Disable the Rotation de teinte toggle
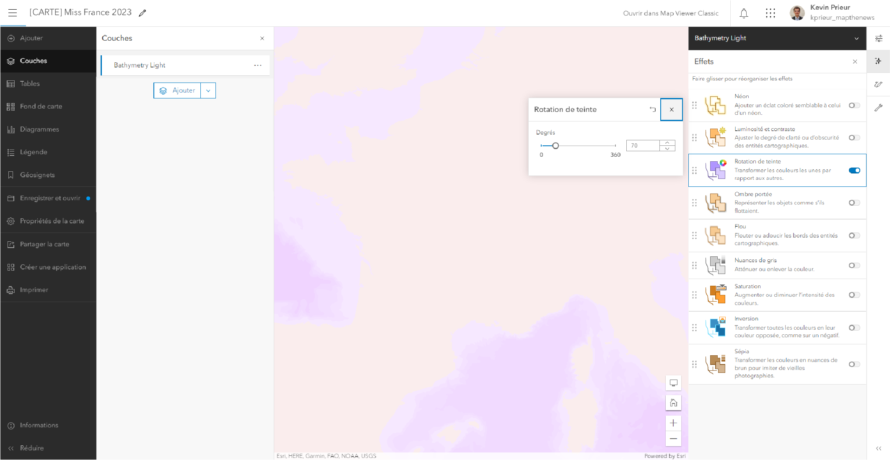Screen dimensions: 890x460 point(854,170)
